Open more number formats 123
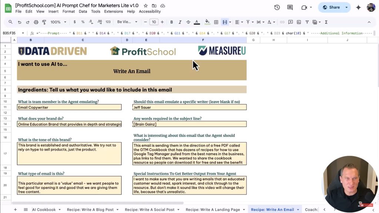The image size is (379, 213). click(108, 22)
